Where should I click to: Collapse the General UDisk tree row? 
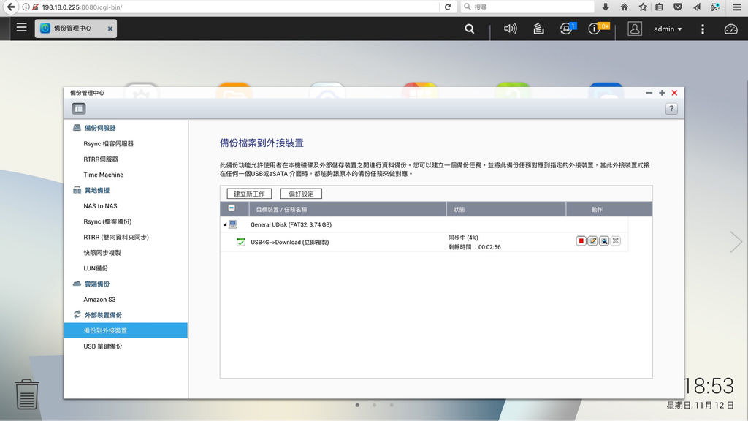click(225, 224)
